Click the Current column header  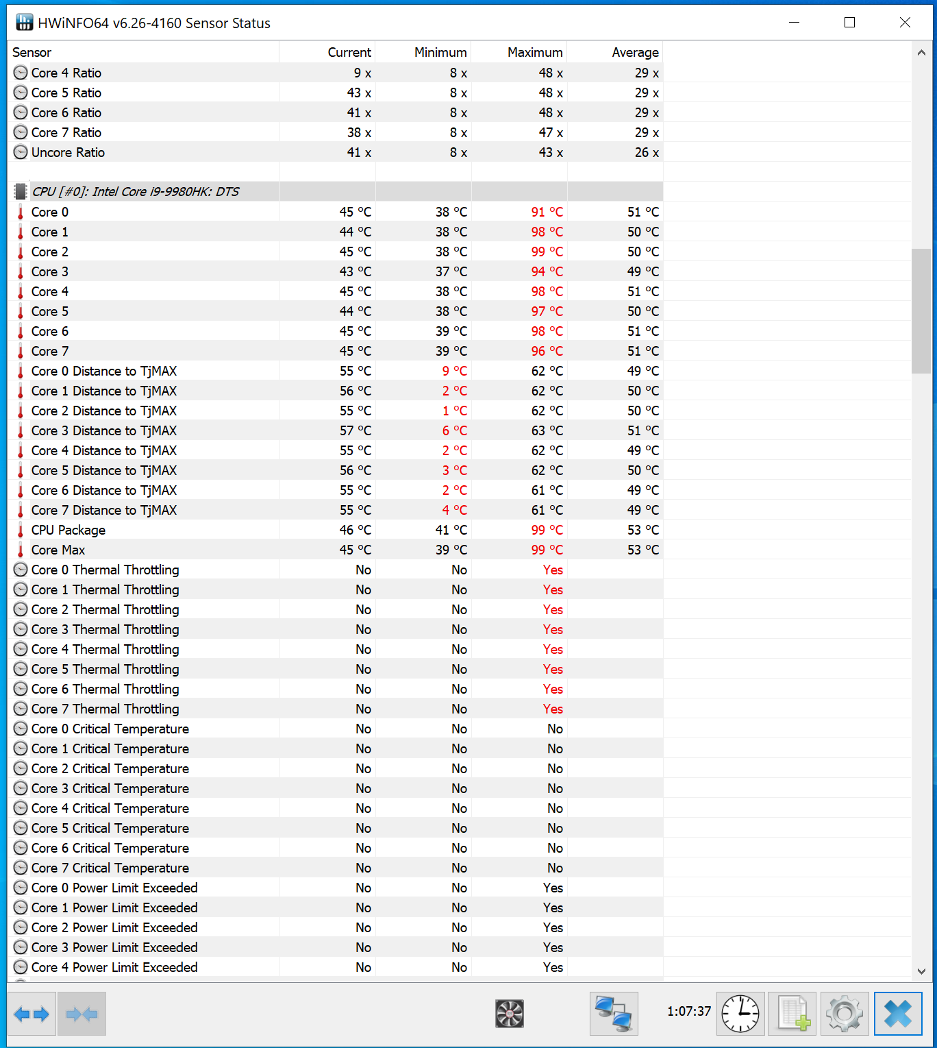[327, 52]
